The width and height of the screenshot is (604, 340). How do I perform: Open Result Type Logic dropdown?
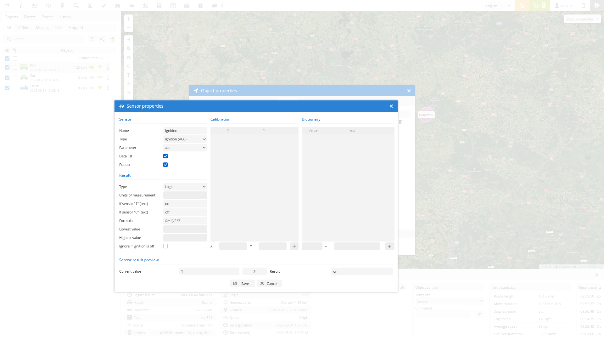(185, 187)
